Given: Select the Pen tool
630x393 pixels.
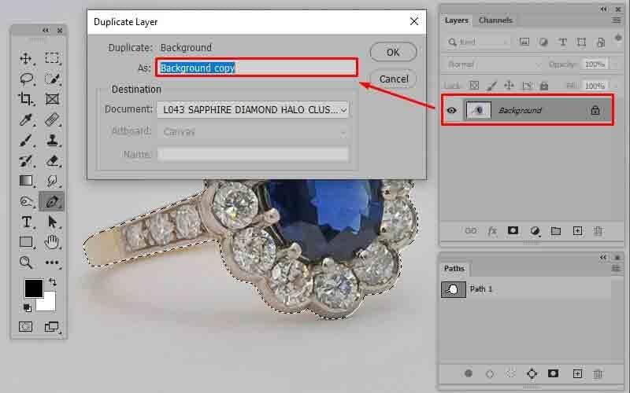Looking at the screenshot, I should tap(52, 202).
